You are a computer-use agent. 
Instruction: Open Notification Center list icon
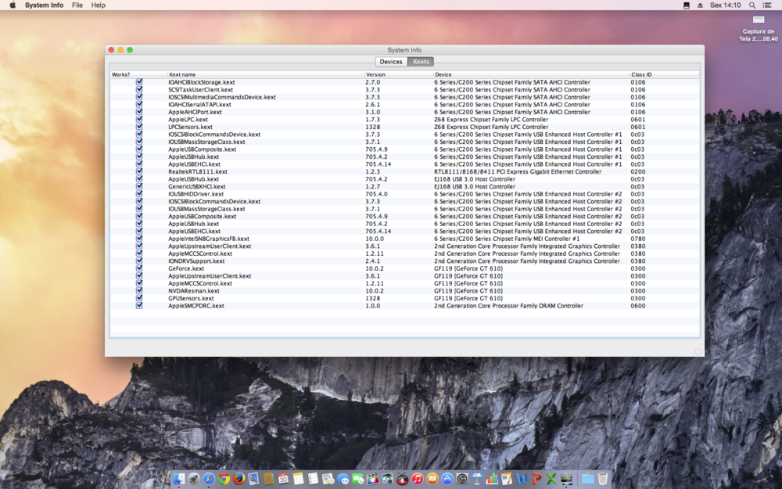click(767, 5)
